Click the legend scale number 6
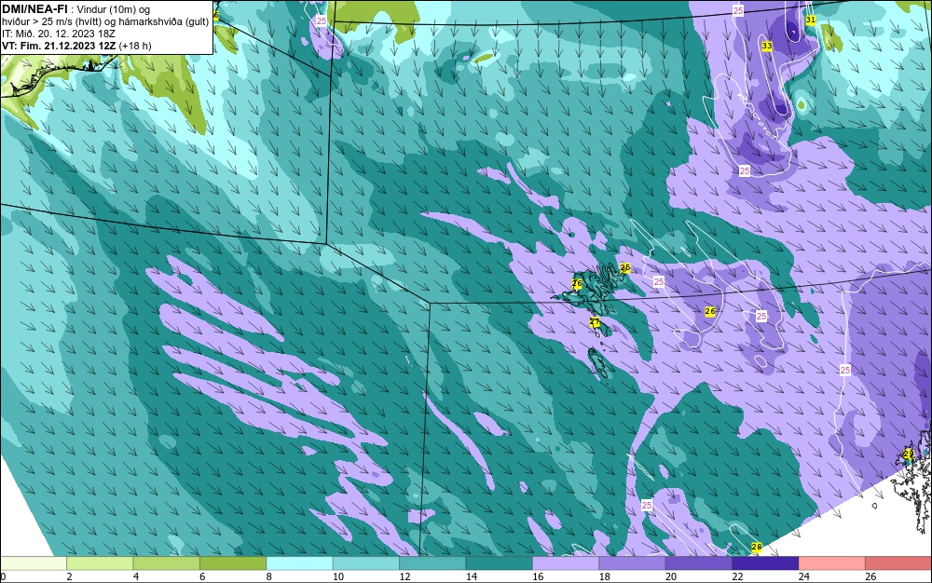Viewport: 932px width, 583px height. coord(202,576)
